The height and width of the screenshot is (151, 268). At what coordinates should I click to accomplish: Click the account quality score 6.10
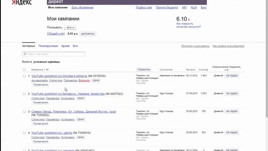181,19
